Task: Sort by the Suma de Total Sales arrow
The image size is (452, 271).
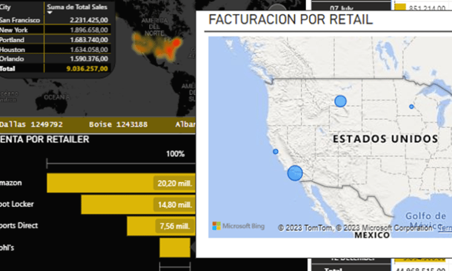Action: 50,13
